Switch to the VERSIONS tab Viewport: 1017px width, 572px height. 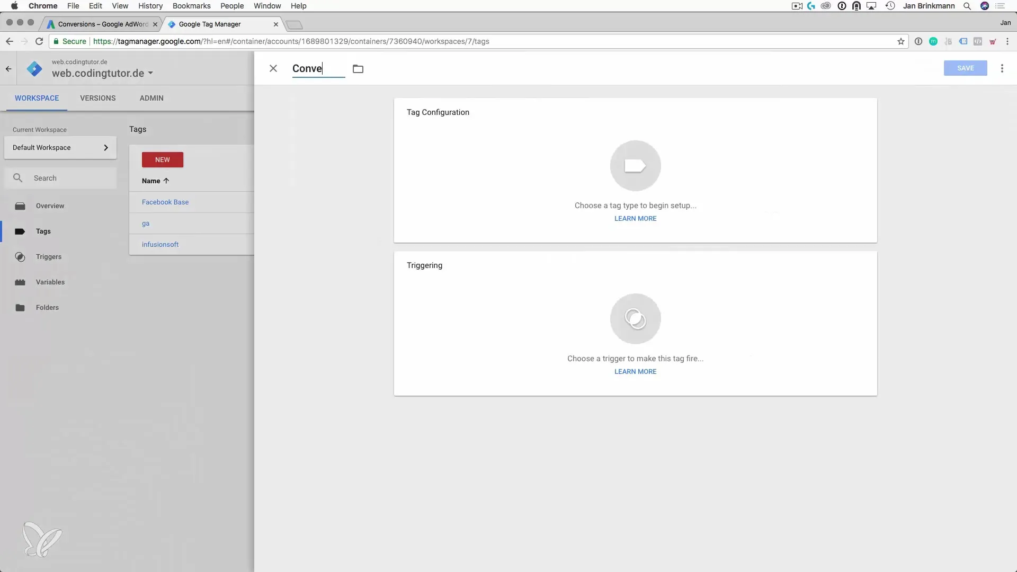pos(97,98)
